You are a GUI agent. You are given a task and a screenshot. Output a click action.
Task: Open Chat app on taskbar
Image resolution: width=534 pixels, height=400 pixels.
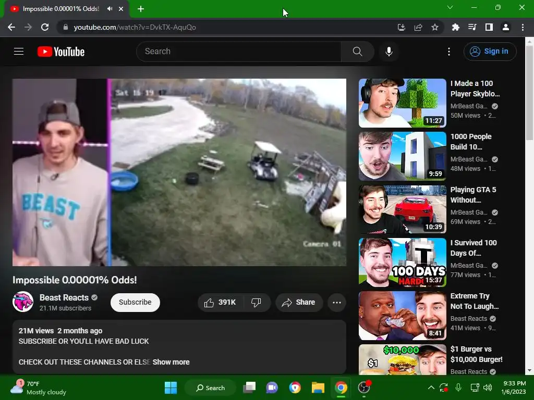coord(272,387)
